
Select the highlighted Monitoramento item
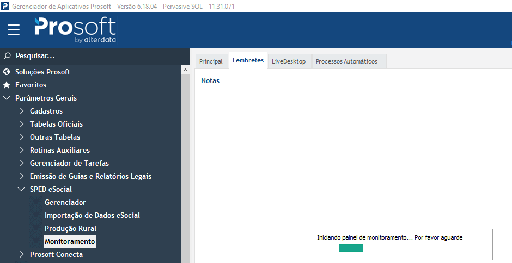(70, 241)
